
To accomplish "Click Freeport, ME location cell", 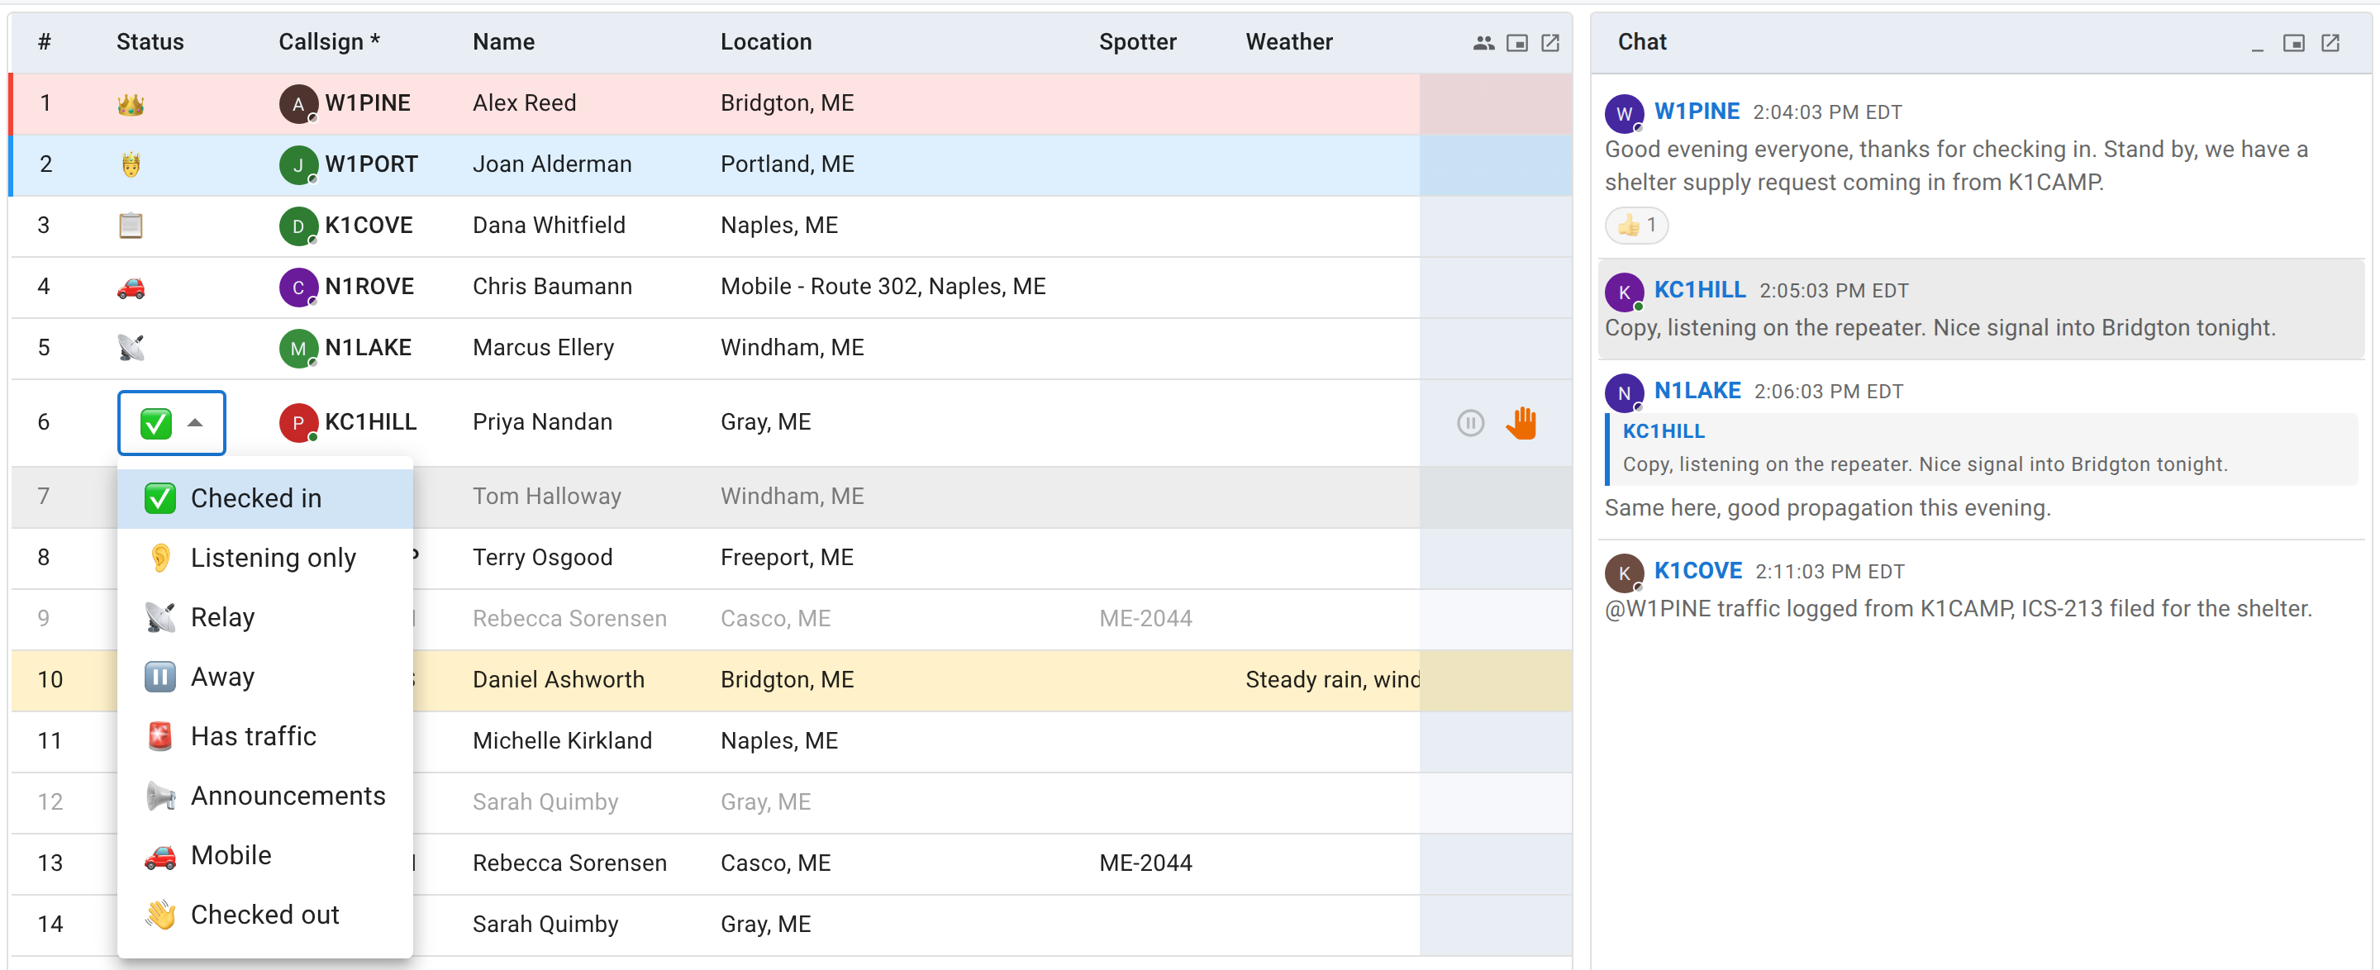I will pos(786,558).
